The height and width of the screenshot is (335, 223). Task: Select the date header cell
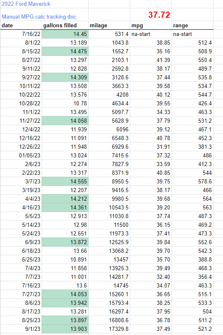tap(21, 26)
